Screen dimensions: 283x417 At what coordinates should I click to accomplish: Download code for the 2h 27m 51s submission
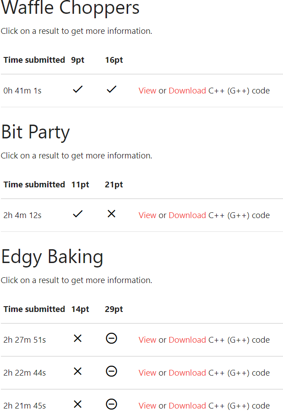187,340
